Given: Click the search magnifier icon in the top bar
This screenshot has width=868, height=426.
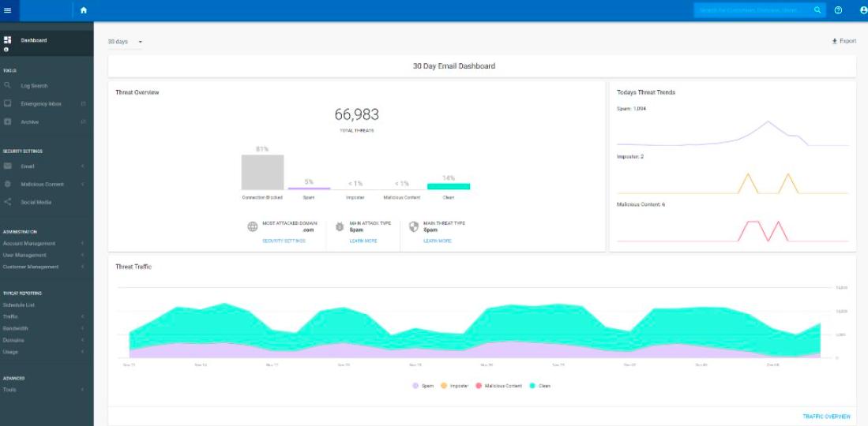Looking at the screenshot, I should 817,10.
